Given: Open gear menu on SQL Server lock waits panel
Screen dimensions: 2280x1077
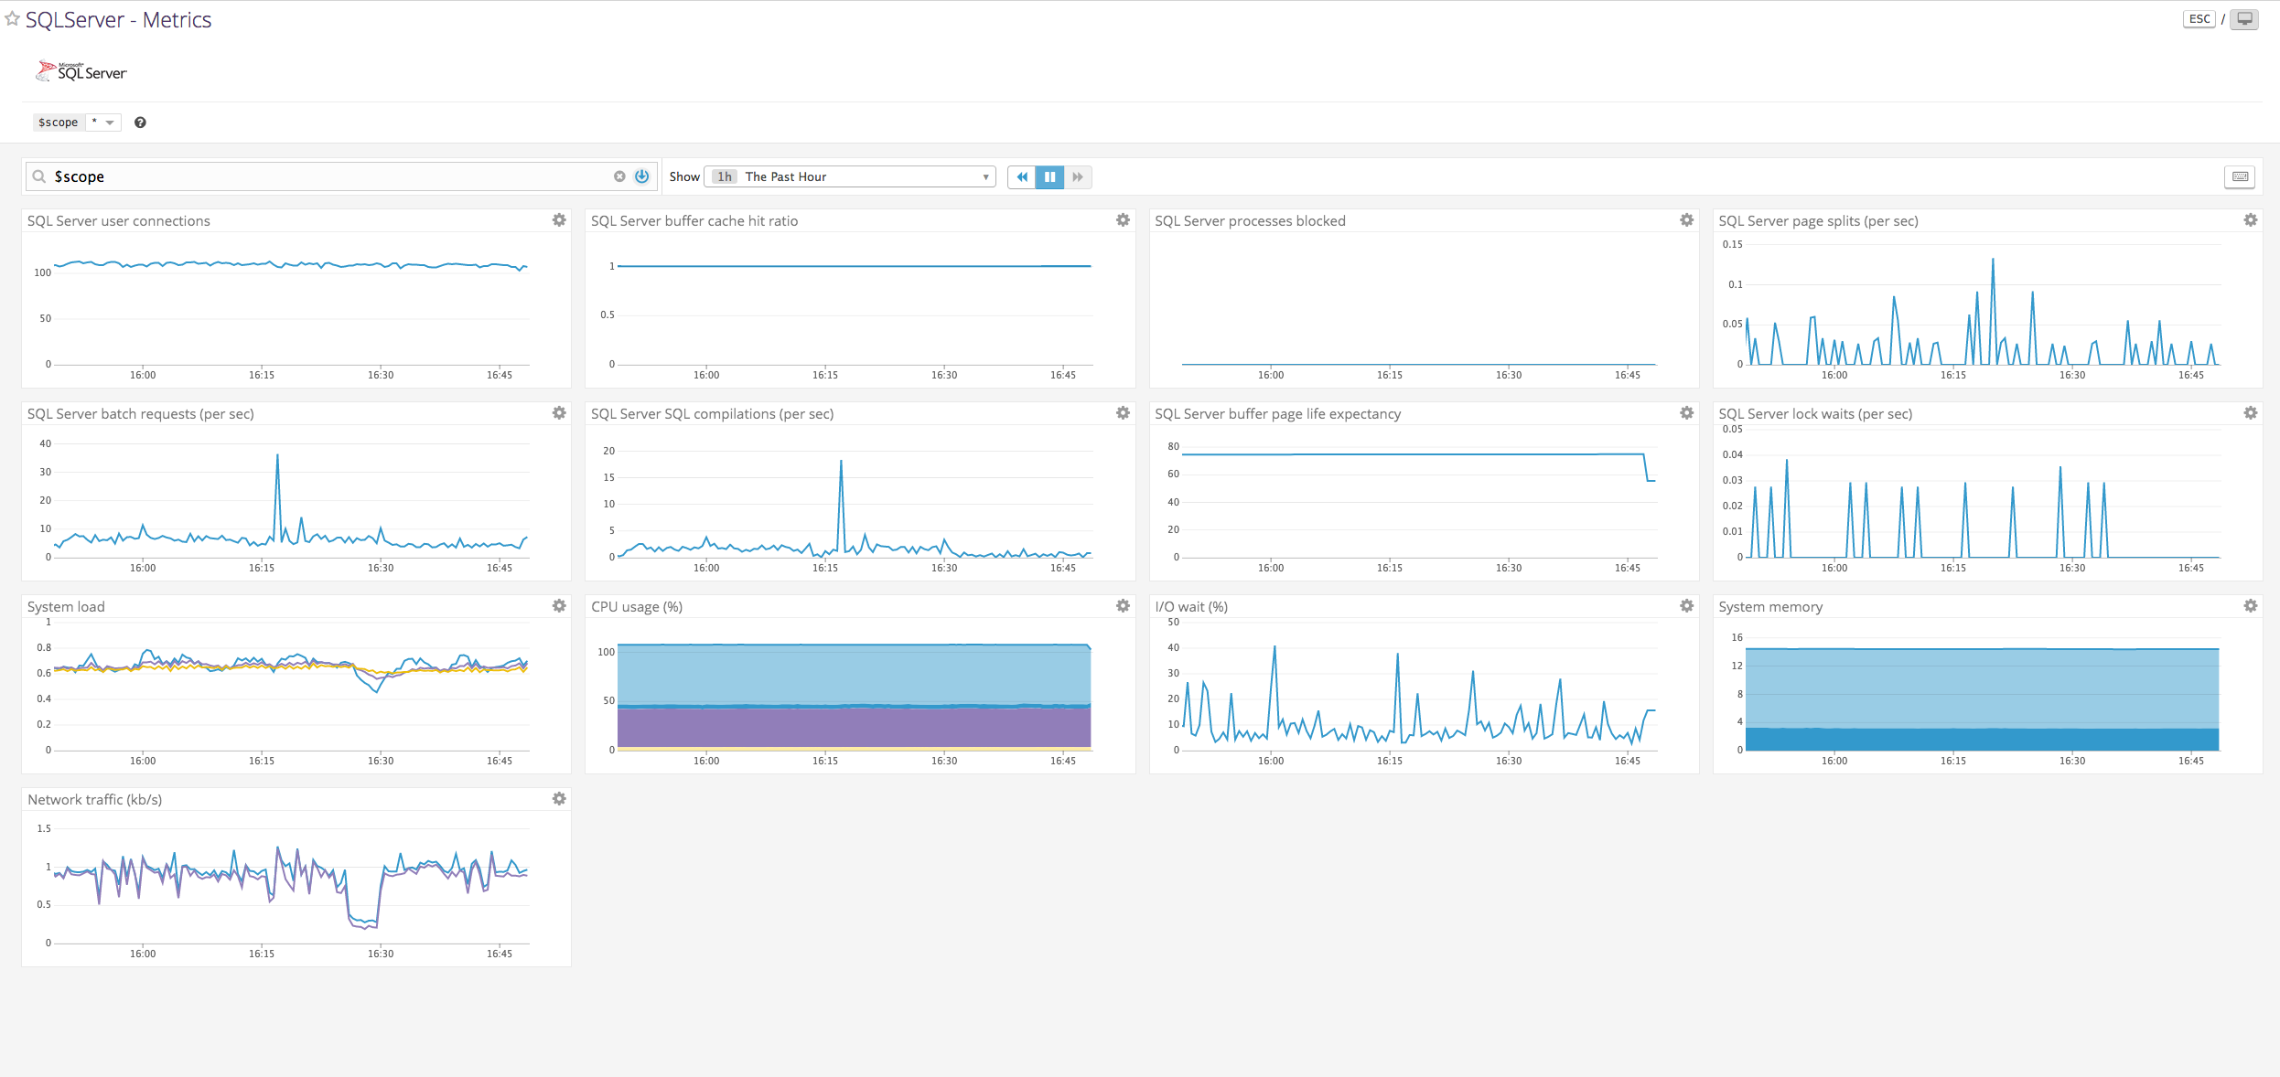Looking at the screenshot, I should coord(2251,413).
